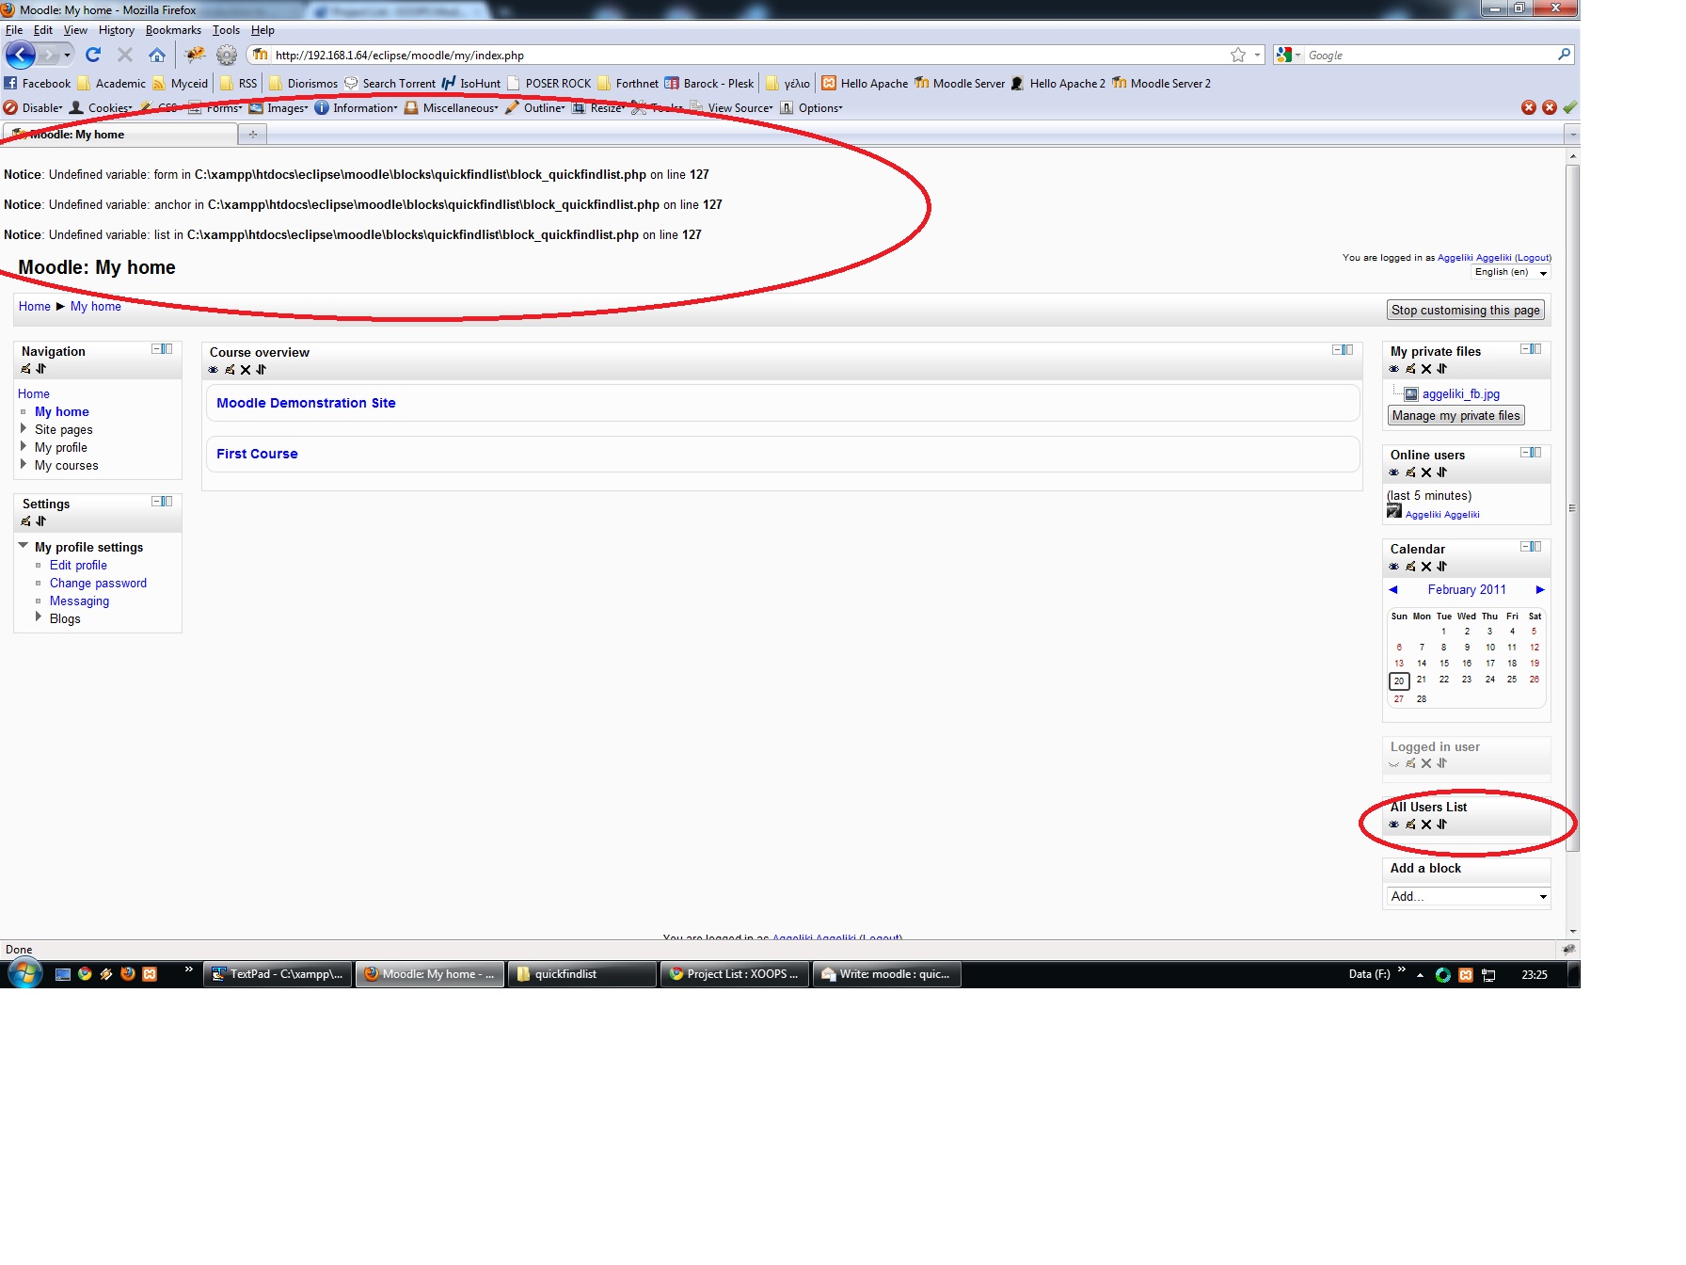Hide the Online users block (eye icon)
The height and width of the screenshot is (1265, 1686).
(1394, 472)
